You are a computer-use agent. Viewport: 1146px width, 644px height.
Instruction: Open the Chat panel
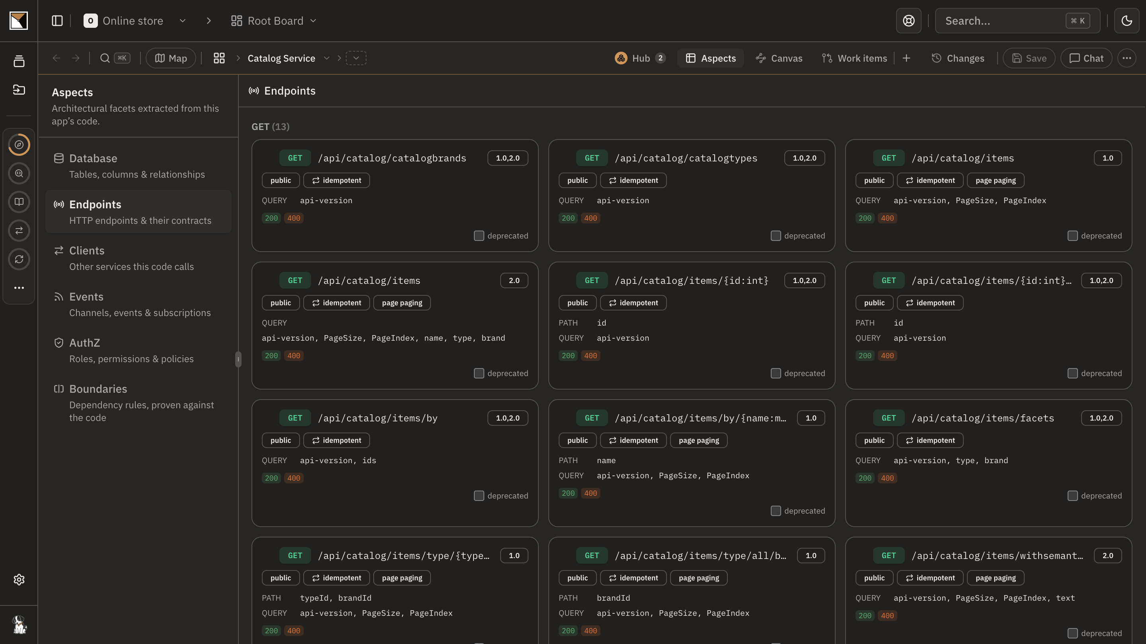pyautogui.click(x=1086, y=58)
